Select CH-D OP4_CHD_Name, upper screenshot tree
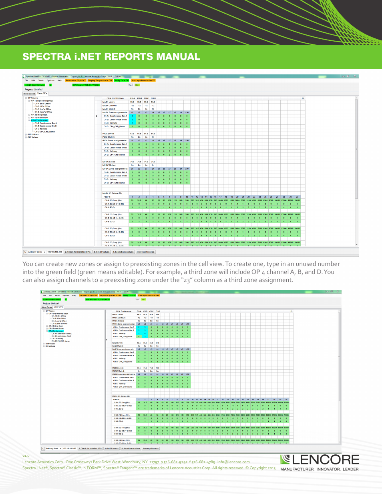Viewport: 382px width, 494px height. (x=44, y=132)
